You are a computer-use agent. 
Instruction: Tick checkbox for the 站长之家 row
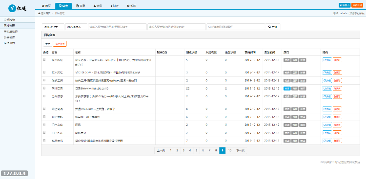pos(44,60)
